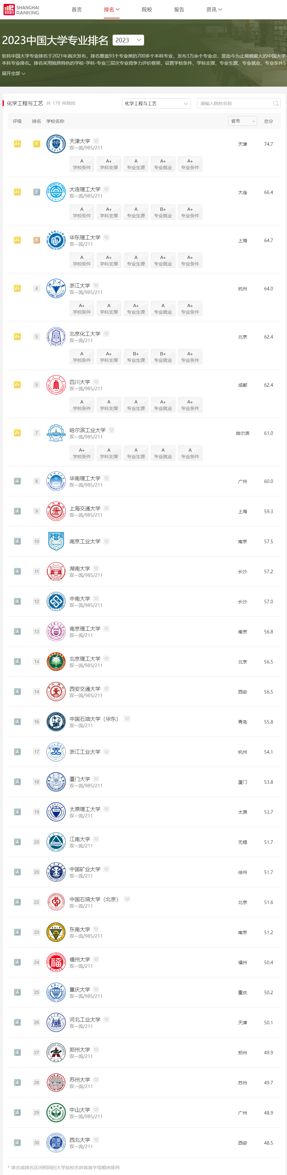Open the 2023 year dropdown

pos(128,40)
